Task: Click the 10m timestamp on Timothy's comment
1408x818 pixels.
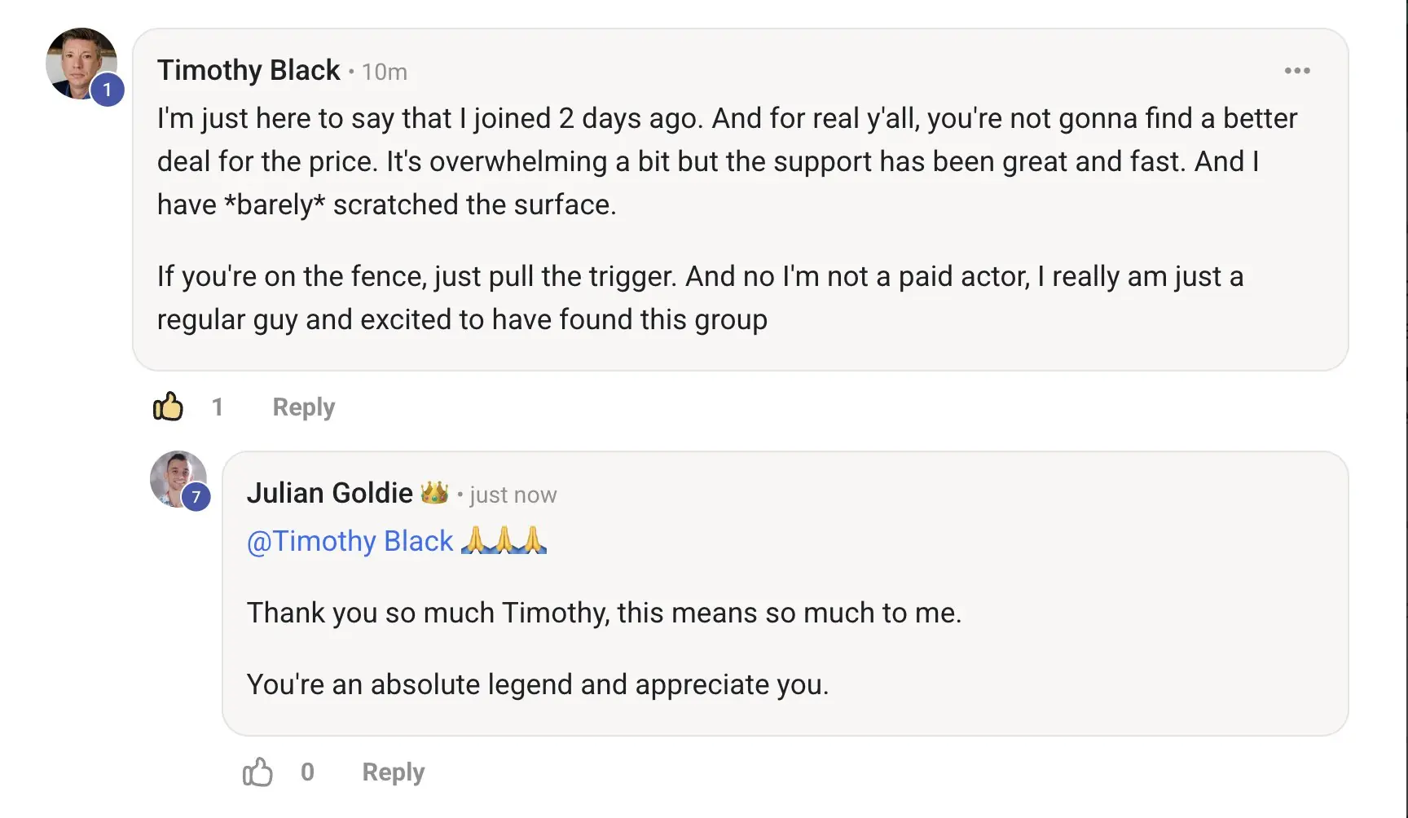Action: tap(385, 72)
